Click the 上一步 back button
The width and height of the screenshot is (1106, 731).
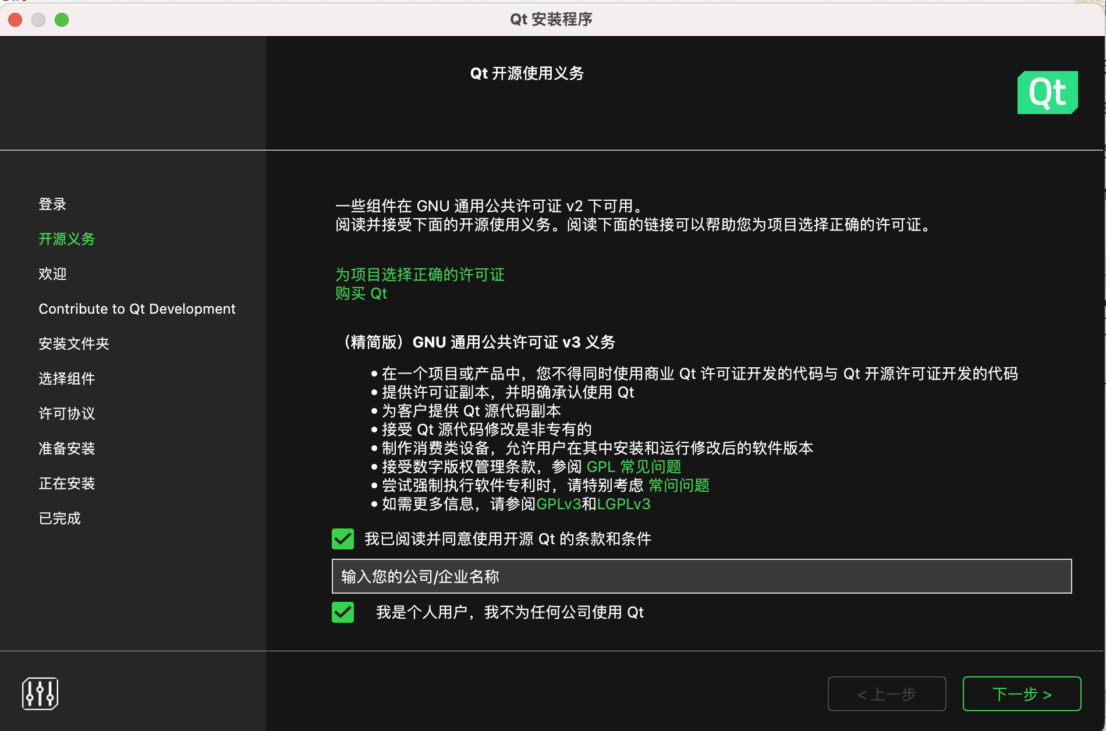[887, 694]
